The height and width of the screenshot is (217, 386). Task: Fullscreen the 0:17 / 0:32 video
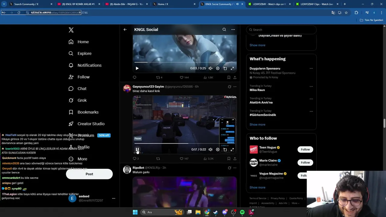(232, 149)
